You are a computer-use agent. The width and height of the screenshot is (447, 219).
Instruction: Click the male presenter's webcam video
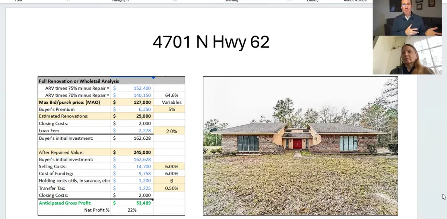tap(407, 18)
